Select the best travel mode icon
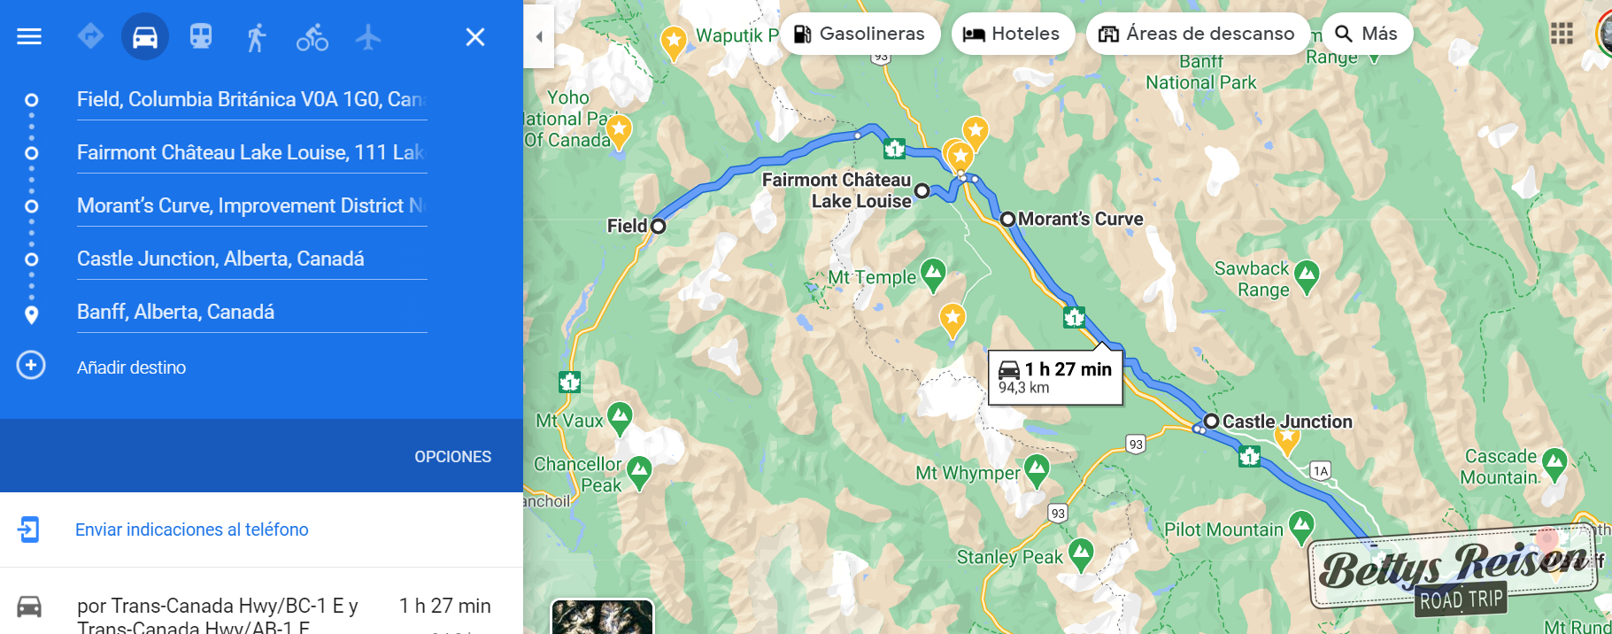The width and height of the screenshot is (1612, 634). 90,36
